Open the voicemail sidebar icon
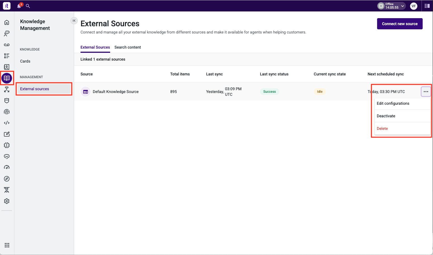Viewport: 433px width, 255px height. click(7, 45)
